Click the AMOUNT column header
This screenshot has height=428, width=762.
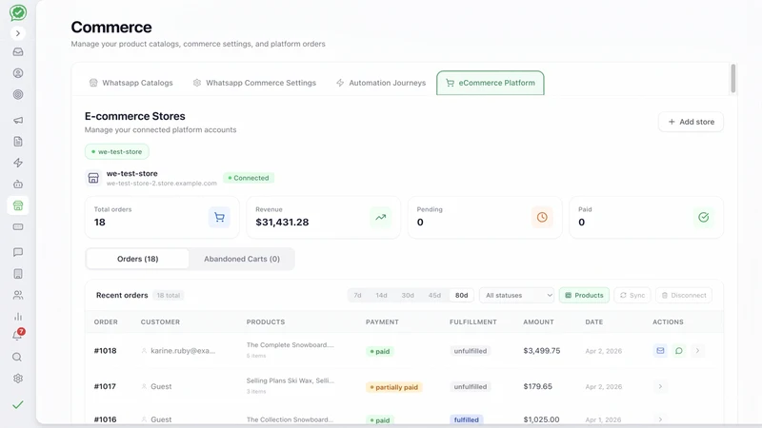[x=538, y=322]
